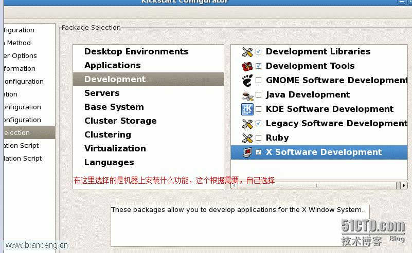Click the package list horizontal scrollbar thumb
This screenshot has width=412, height=253.
pyautogui.click(x=317, y=186)
